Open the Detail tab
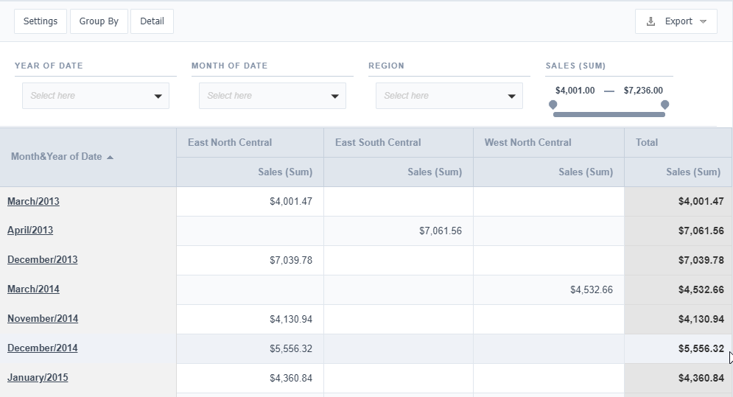 point(152,21)
